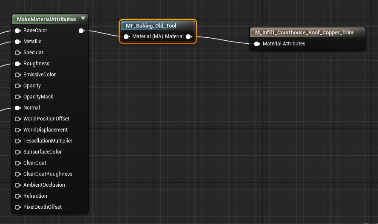Click the Opacity input pin

point(17,86)
